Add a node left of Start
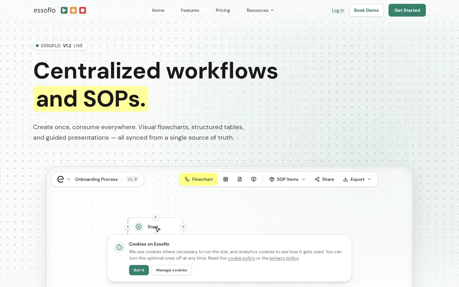 128,227
